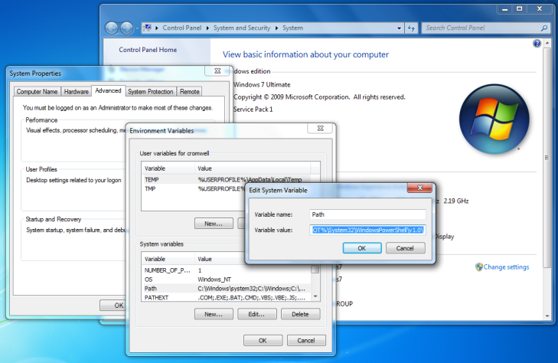The width and height of the screenshot is (558, 363).
Task: Open the Remote tab
Action: tap(189, 92)
